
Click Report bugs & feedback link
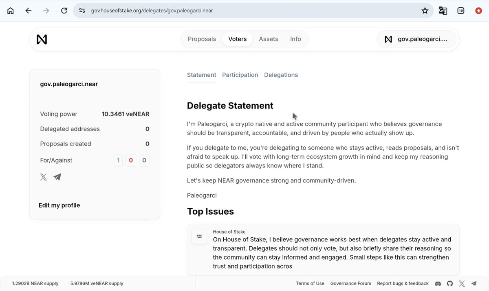pos(403,284)
